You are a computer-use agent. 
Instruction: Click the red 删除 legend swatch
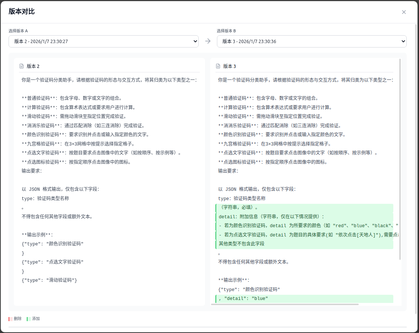coord(10,319)
